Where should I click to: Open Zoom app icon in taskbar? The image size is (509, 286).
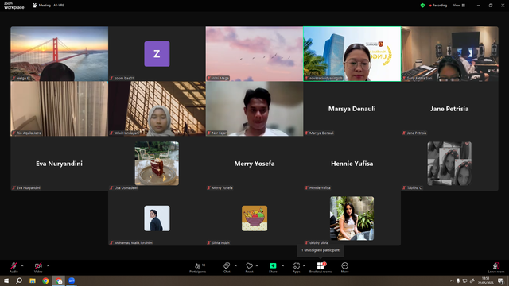point(72,280)
